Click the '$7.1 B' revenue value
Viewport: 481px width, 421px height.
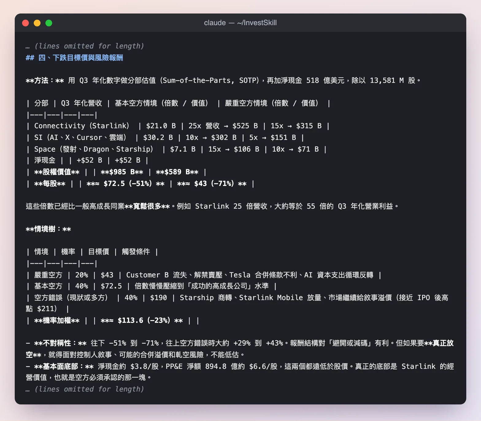tap(183, 149)
